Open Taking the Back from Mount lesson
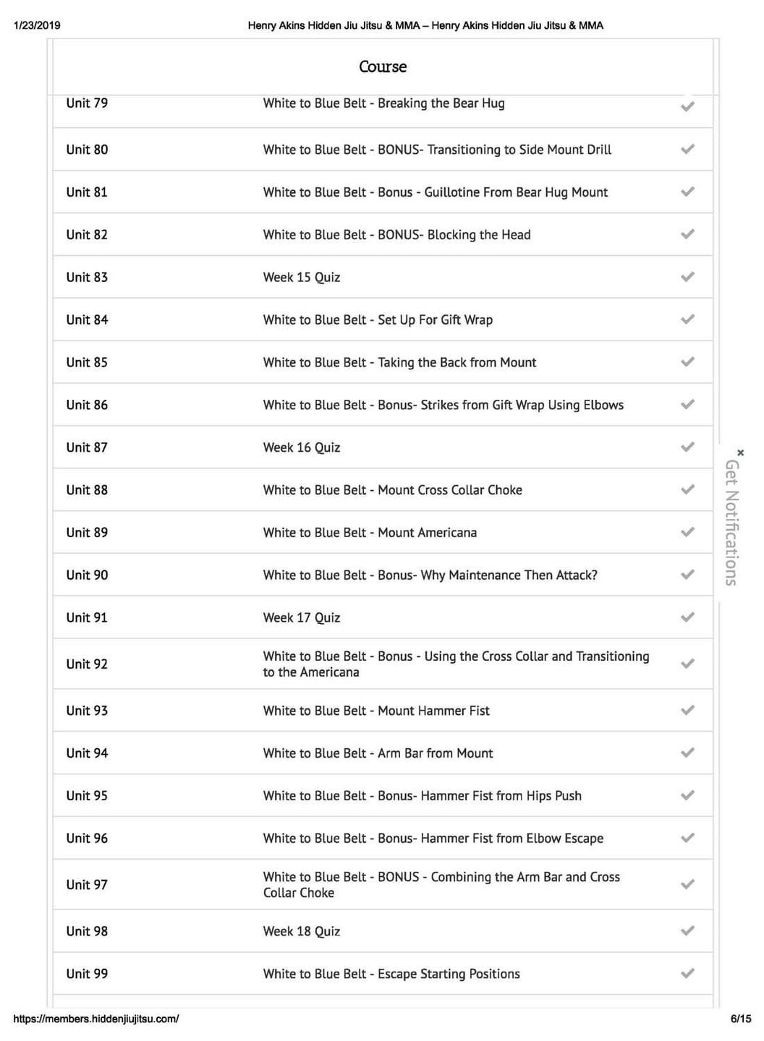Screen dimensions: 764x1041 tap(399, 362)
